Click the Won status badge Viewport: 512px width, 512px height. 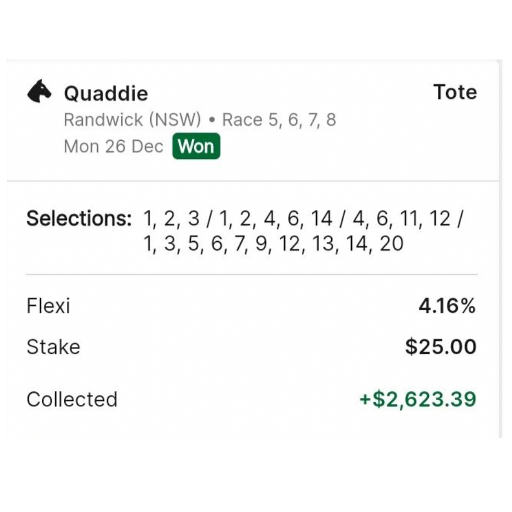tap(196, 146)
